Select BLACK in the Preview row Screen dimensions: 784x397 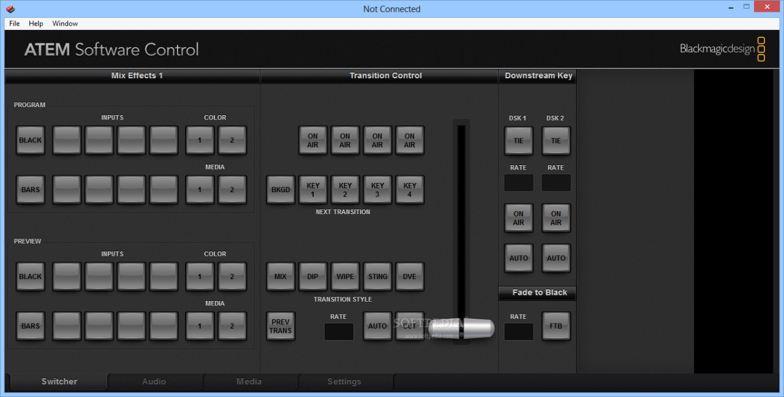pyautogui.click(x=30, y=276)
